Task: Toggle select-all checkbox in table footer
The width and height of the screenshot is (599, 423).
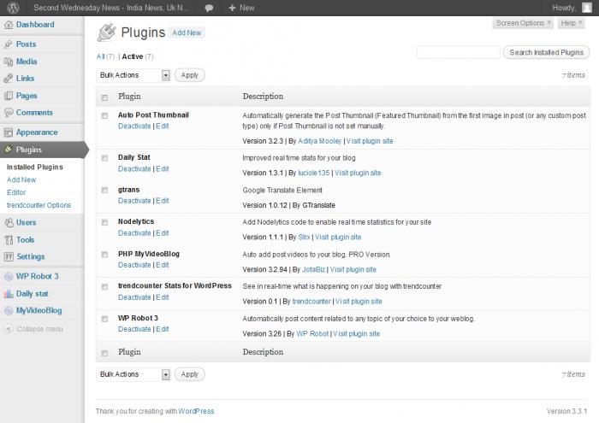Action: [x=104, y=353]
